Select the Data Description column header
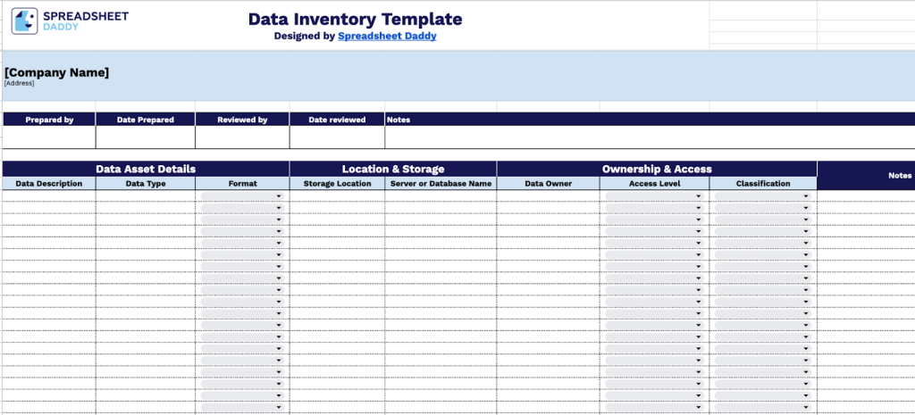 pos(49,184)
